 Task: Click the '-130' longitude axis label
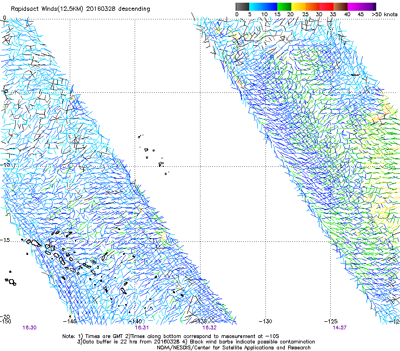point(265,321)
